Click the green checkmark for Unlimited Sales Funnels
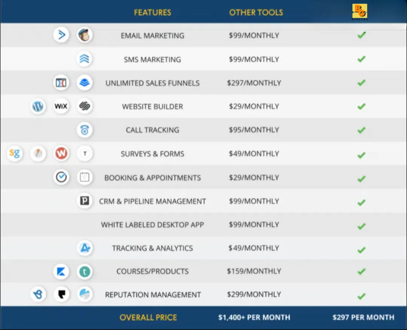The width and height of the screenshot is (407, 330). [x=361, y=83]
